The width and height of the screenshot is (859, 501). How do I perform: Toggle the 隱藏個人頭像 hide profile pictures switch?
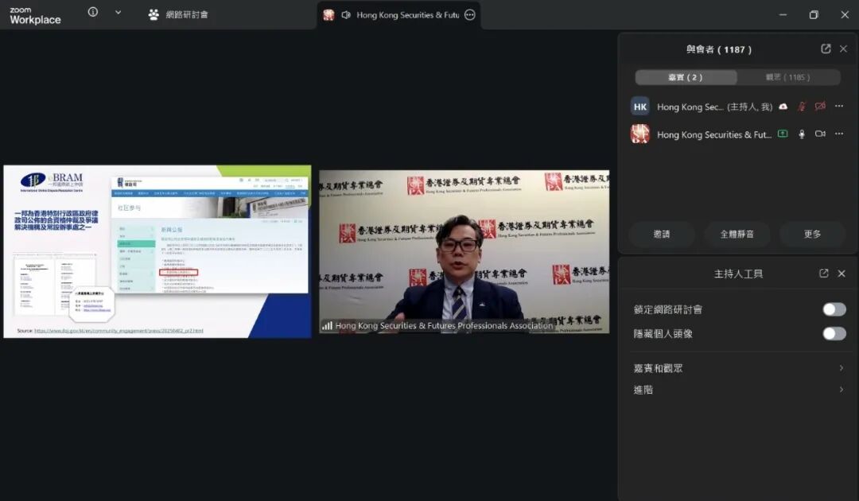point(834,333)
